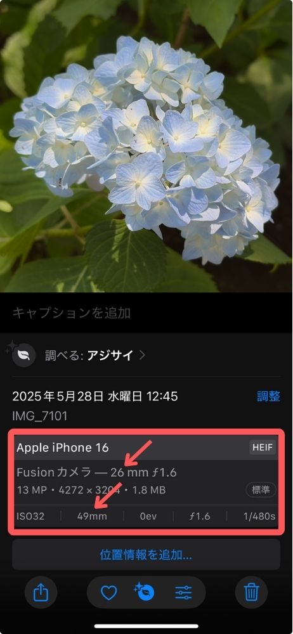Open the Visual Look Up leaf info icon
The image size is (293, 634).
click(x=145, y=592)
